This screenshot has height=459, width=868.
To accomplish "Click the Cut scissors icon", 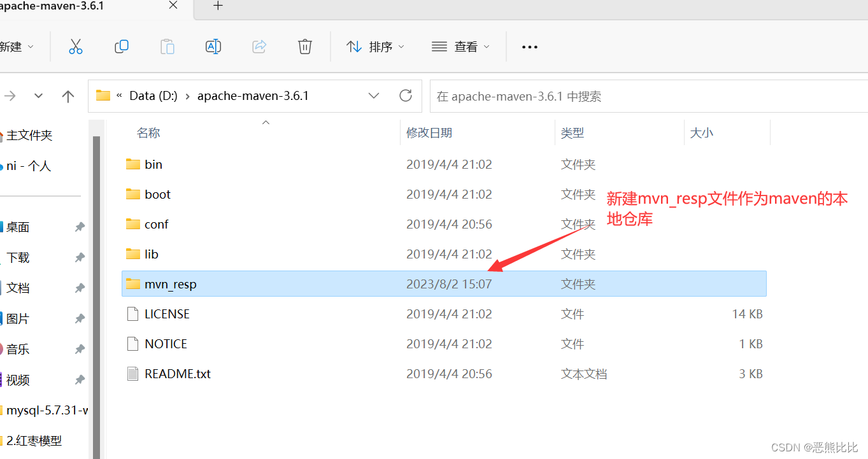I will coord(76,46).
